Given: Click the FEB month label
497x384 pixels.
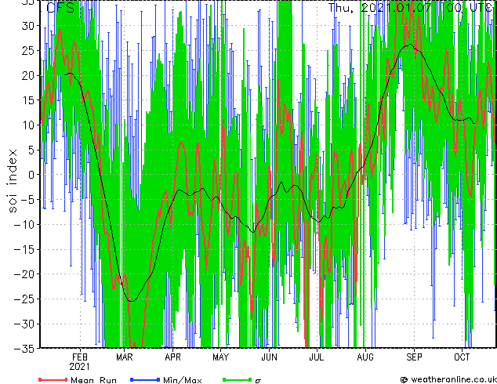Looking at the screenshot, I should click(80, 357).
